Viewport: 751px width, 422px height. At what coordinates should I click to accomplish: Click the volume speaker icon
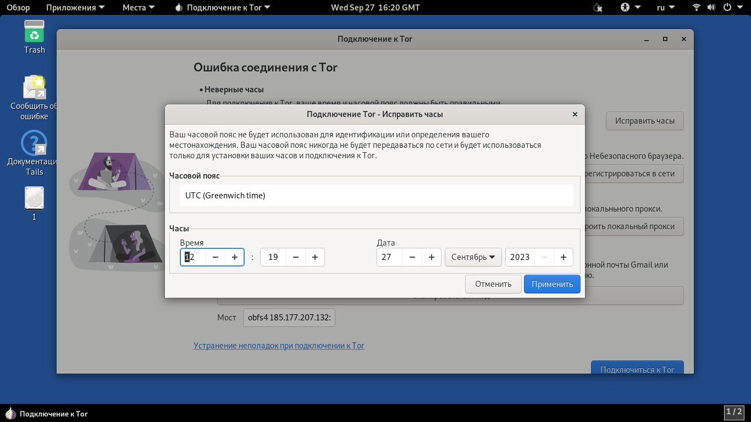pyautogui.click(x=711, y=8)
